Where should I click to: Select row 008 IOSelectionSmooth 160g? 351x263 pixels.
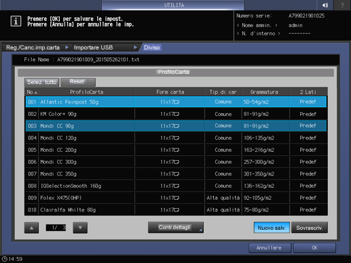(x=176, y=186)
